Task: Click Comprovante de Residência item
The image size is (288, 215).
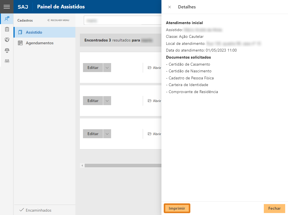Action: (192, 92)
